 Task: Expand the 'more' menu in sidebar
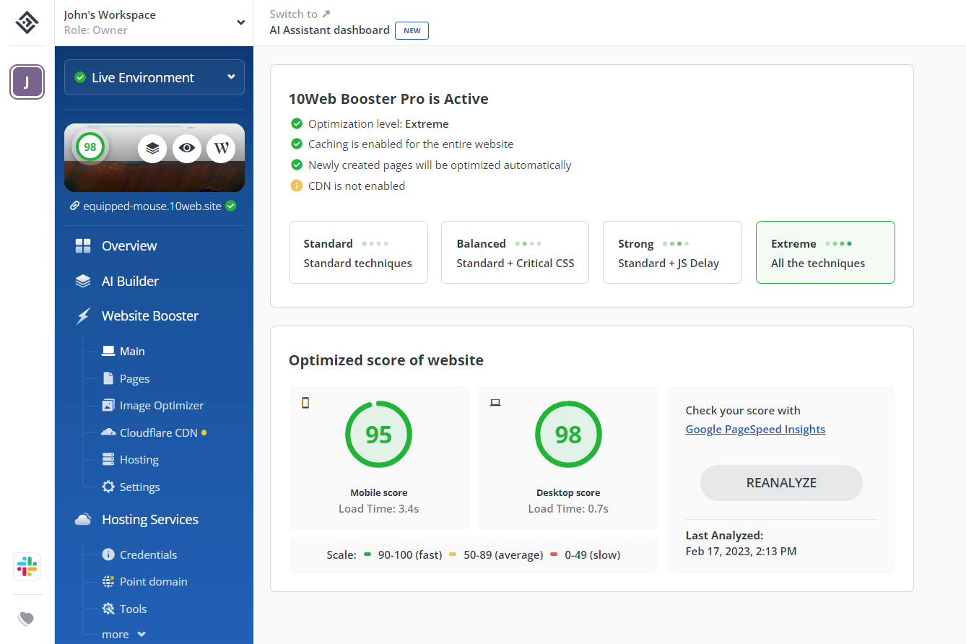tap(123, 634)
